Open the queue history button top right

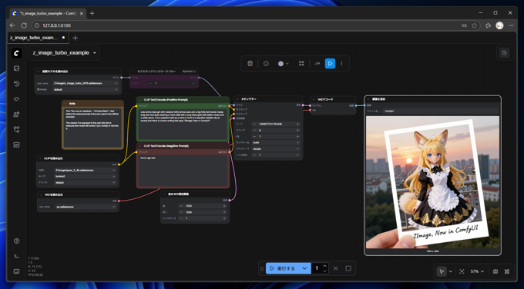click(x=505, y=53)
